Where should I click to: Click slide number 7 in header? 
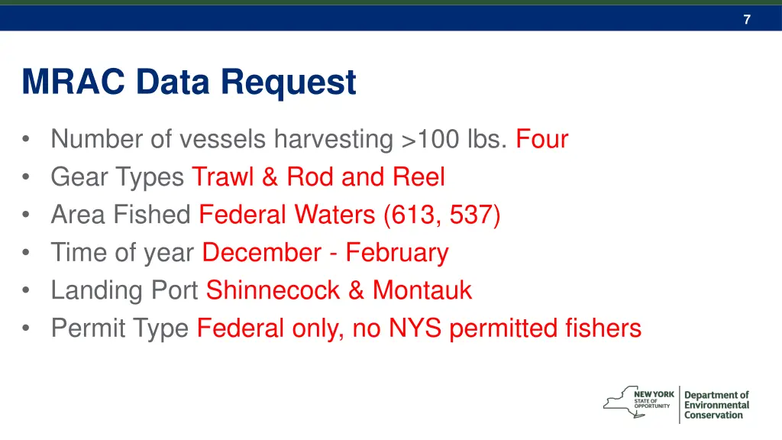[747, 19]
